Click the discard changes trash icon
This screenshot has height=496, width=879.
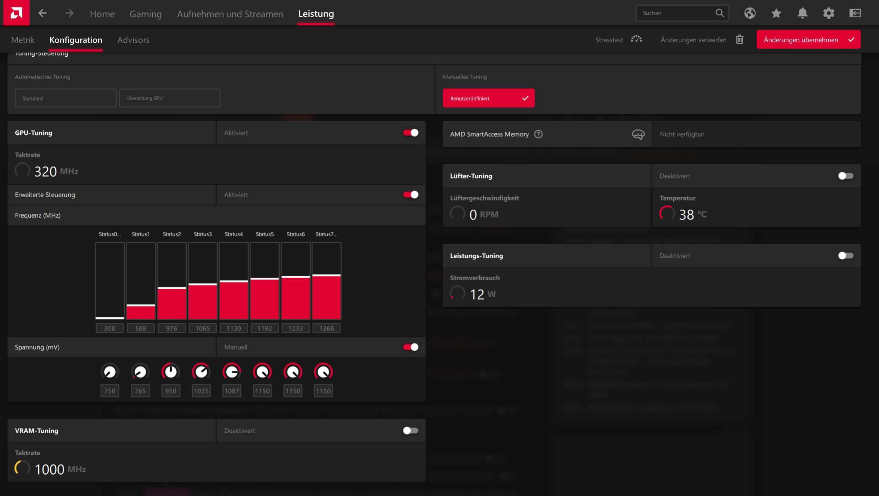[739, 39]
